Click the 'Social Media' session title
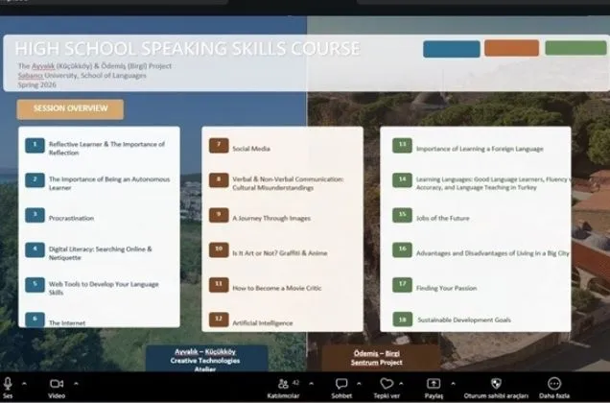Image resolution: width=610 pixels, height=403 pixels. click(x=251, y=149)
